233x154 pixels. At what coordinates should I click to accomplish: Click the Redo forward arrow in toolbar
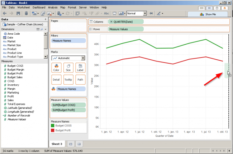[11, 14]
